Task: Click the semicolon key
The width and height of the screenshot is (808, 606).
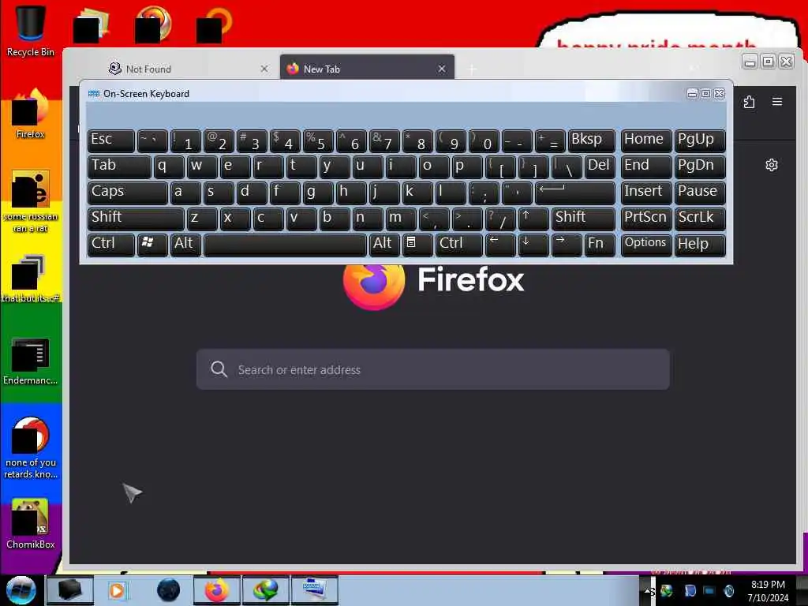Action: pyautogui.click(x=484, y=193)
